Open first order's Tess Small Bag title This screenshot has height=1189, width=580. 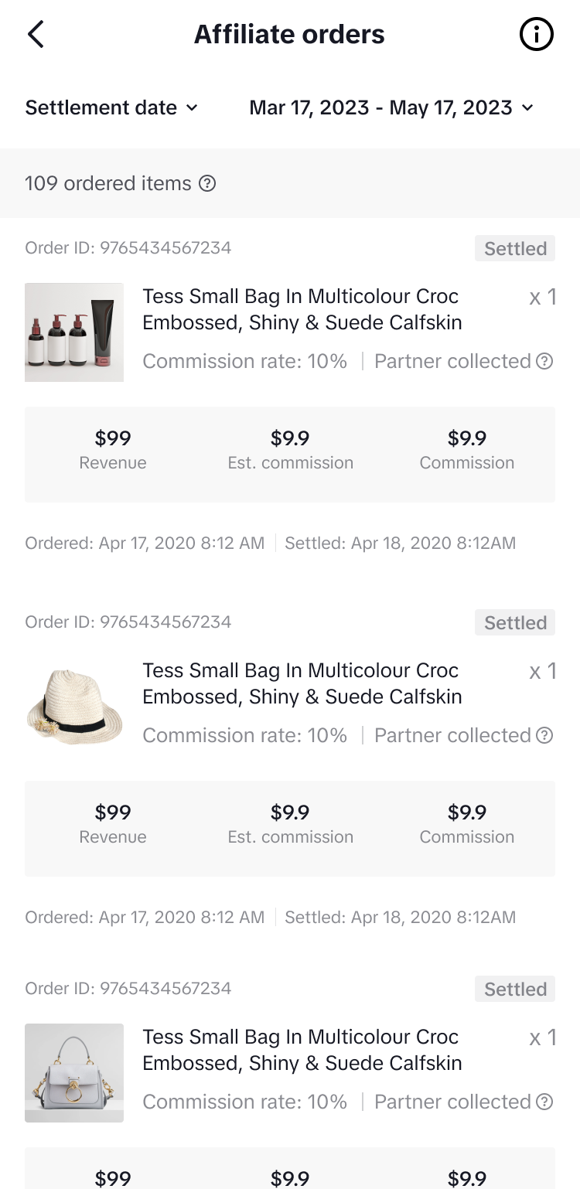(302, 309)
